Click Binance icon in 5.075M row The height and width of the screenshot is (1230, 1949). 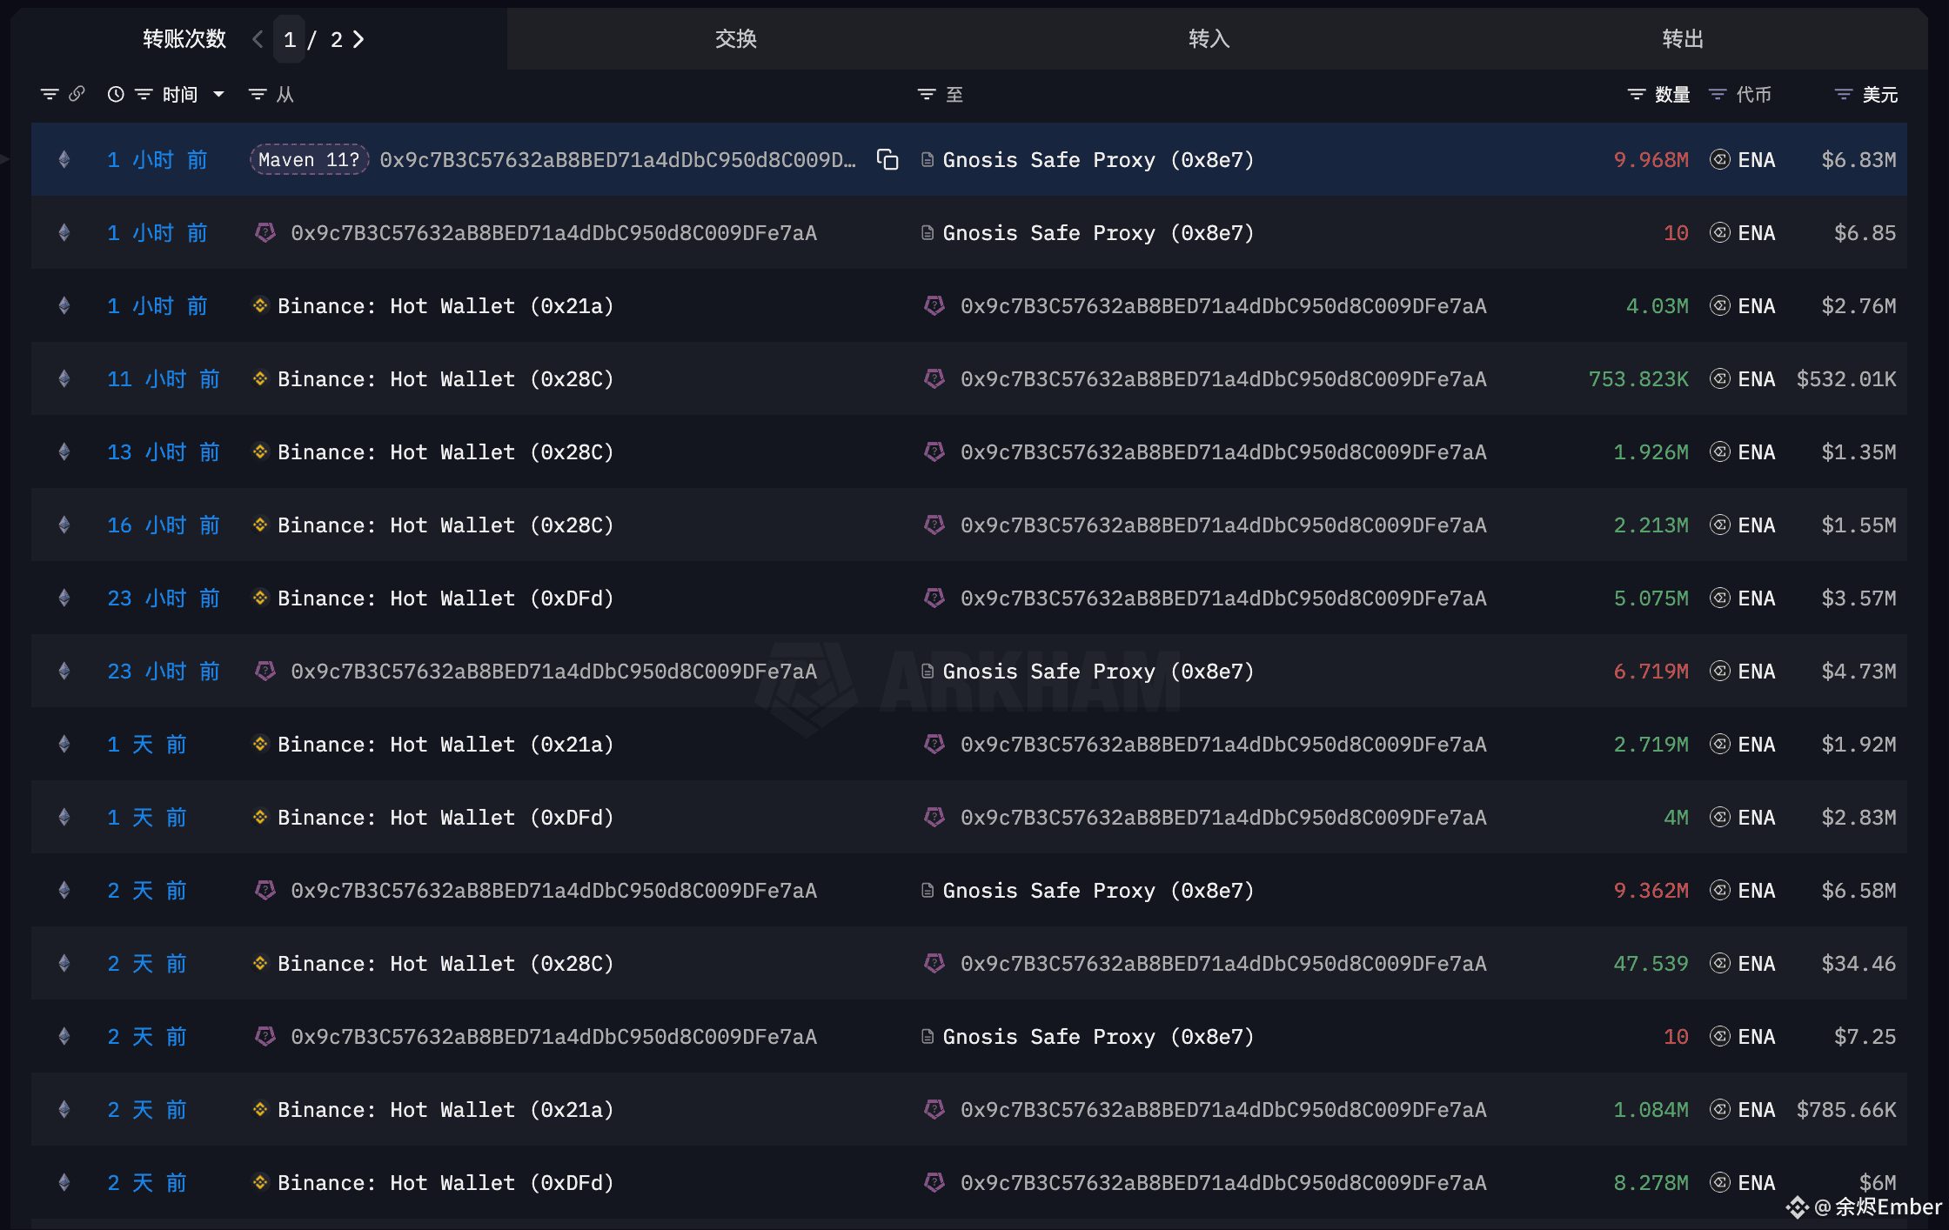point(259,598)
